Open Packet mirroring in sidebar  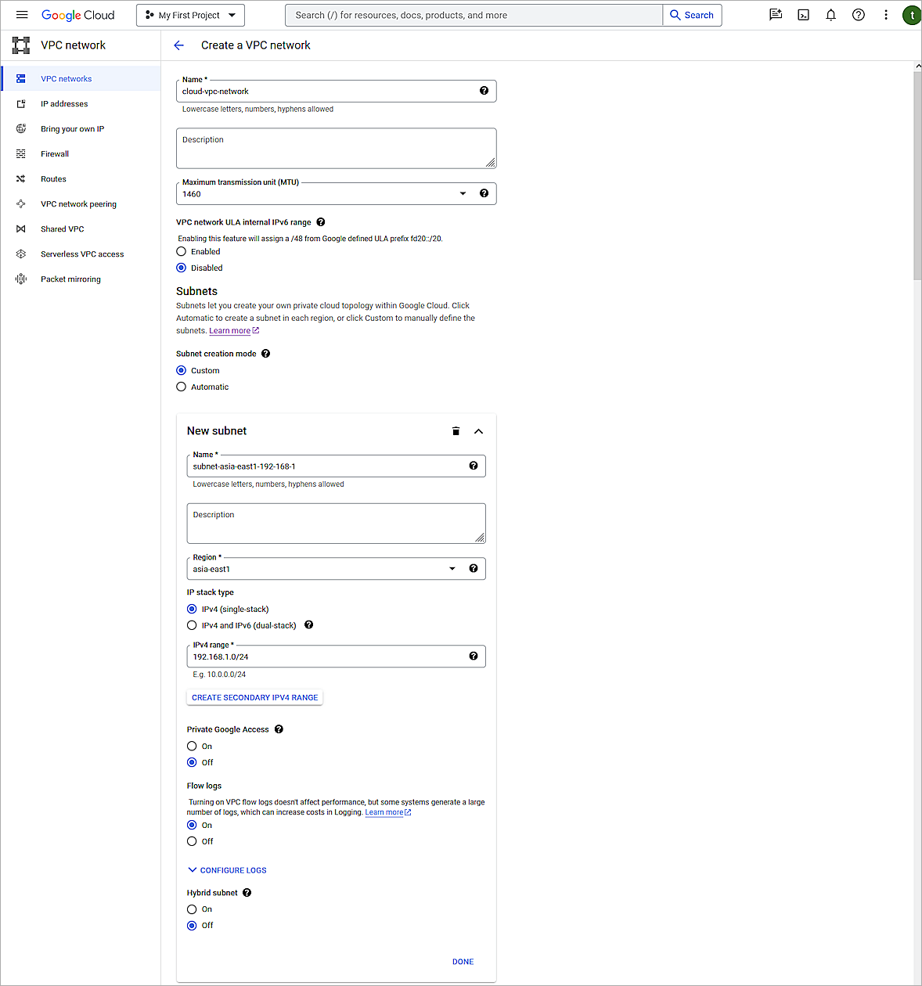point(70,279)
